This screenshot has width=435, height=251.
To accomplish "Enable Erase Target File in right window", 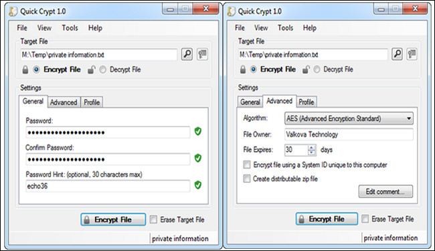I will tap(365, 219).
